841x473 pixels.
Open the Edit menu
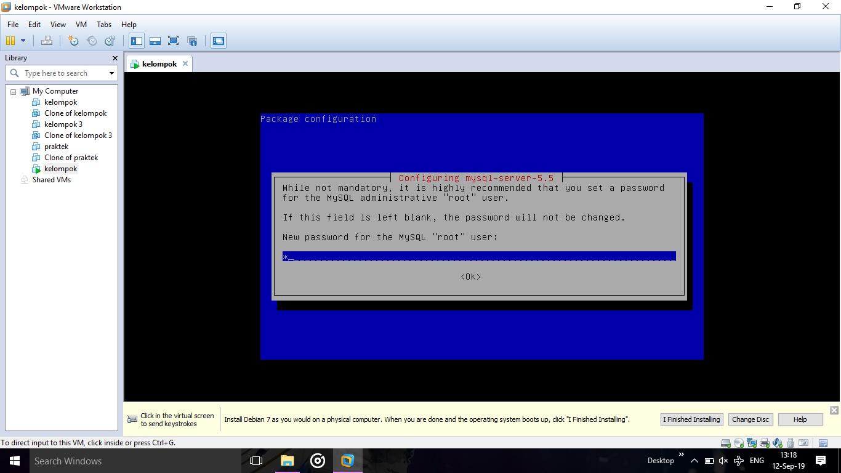(34, 25)
